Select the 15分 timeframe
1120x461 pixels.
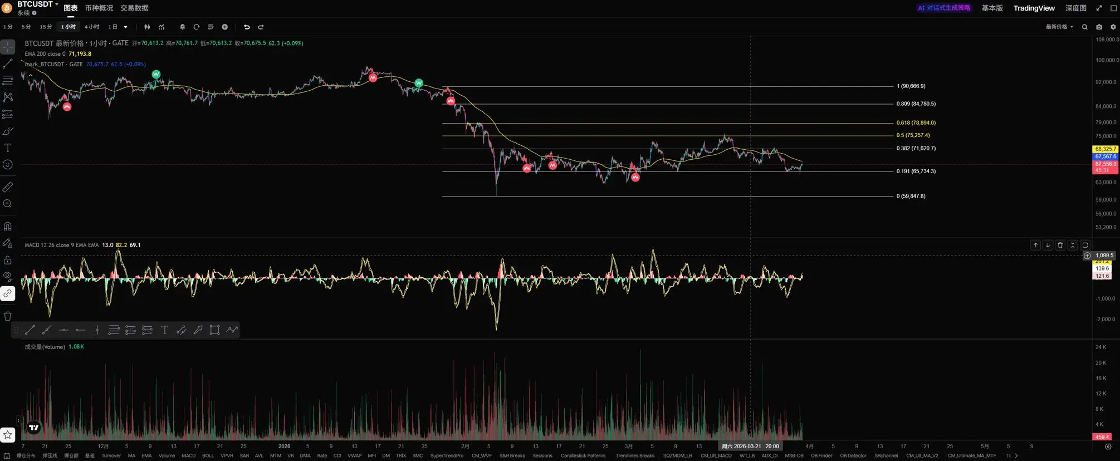(x=46, y=27)
